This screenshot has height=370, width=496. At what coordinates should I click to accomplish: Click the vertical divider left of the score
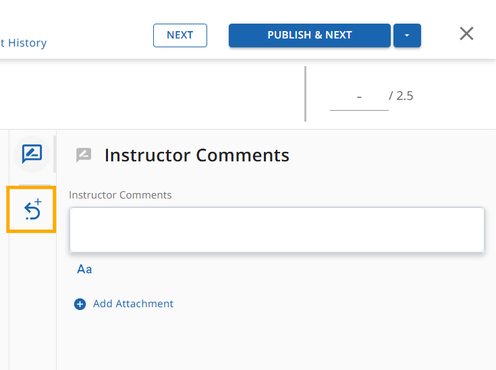(306, 93)
